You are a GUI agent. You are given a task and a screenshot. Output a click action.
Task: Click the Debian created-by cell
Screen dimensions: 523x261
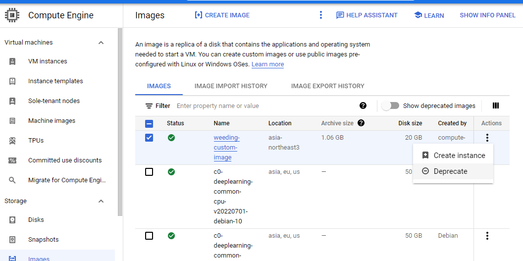448,236
